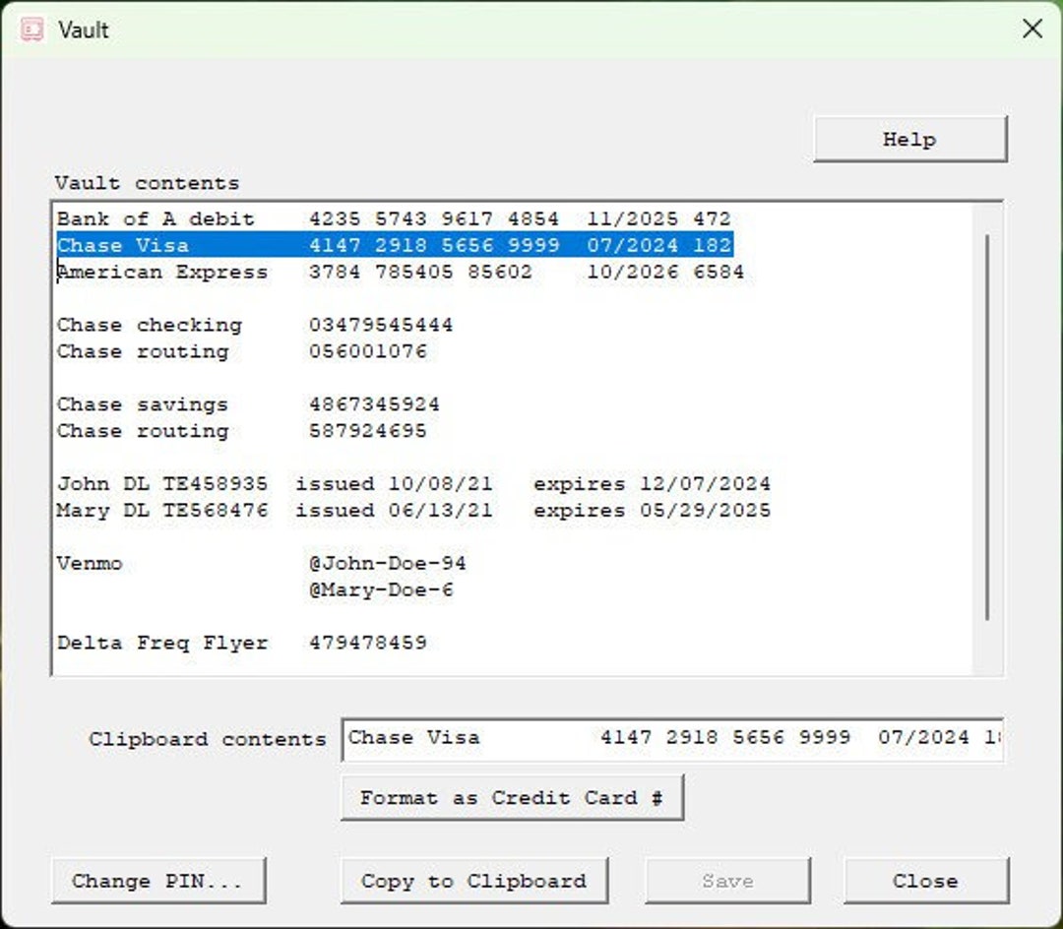Select the American Express entry

[x=295, y=272]
